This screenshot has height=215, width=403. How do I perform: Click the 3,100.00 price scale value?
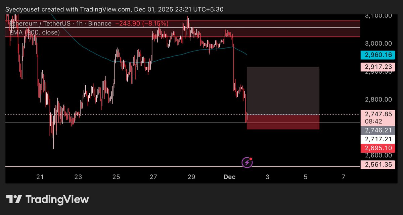[378, 15]
